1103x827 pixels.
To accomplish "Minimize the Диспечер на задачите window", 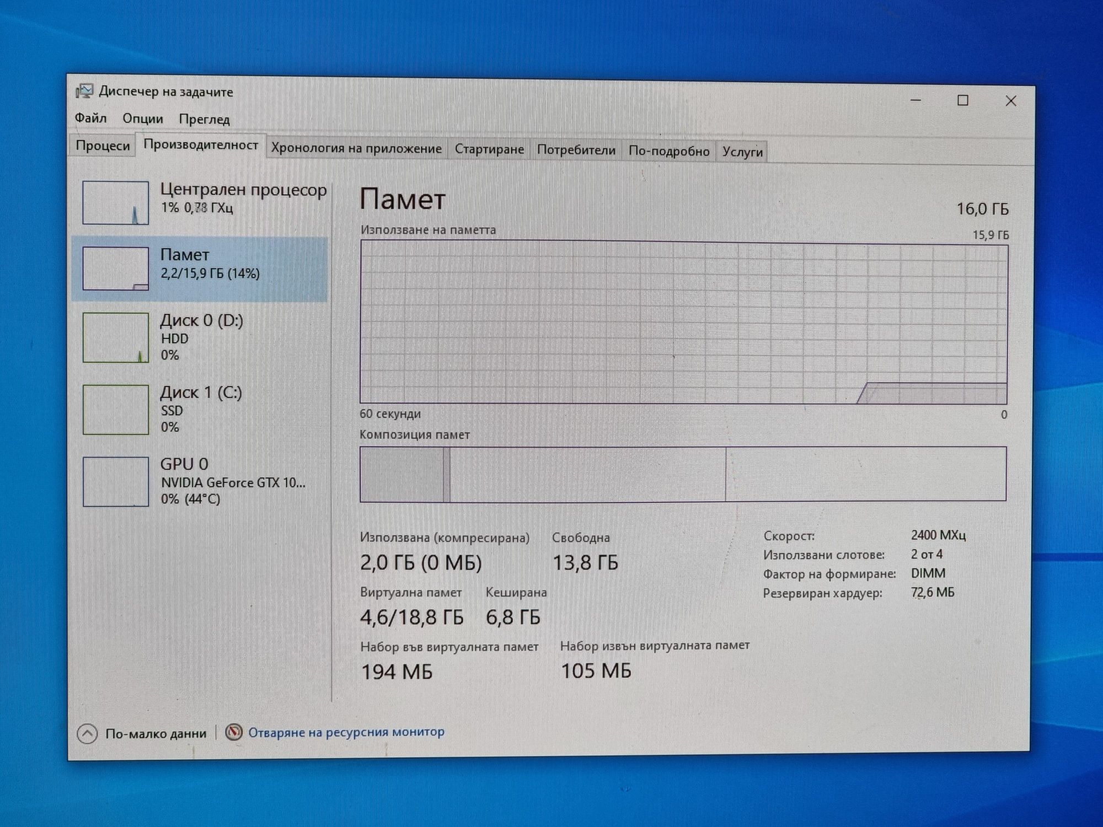I will click(x=915, y=100).
